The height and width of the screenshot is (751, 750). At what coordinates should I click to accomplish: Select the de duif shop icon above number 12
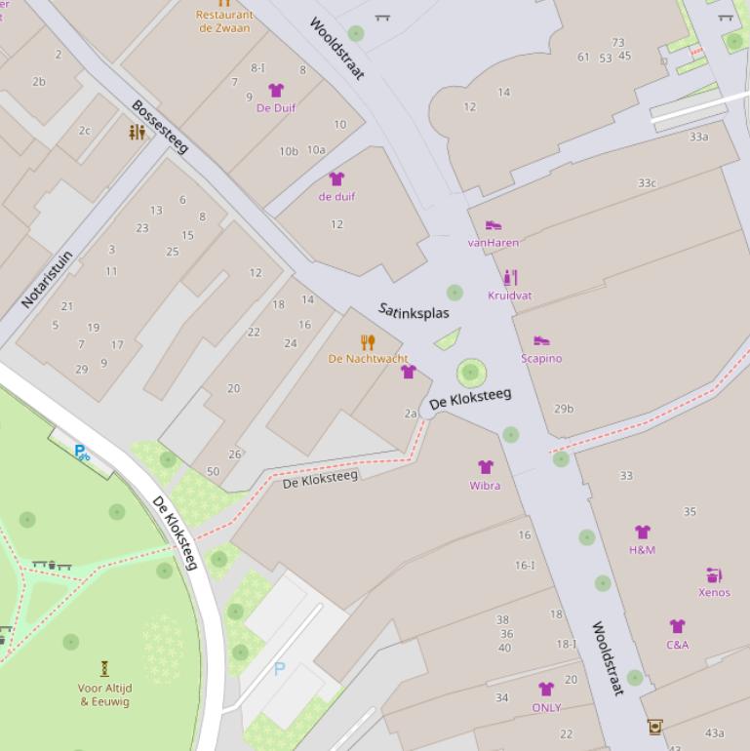[336, 179]
